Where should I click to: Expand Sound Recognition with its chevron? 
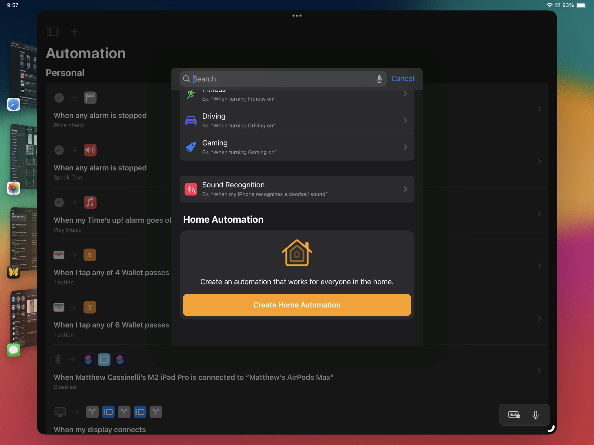(x=405, y=189)
